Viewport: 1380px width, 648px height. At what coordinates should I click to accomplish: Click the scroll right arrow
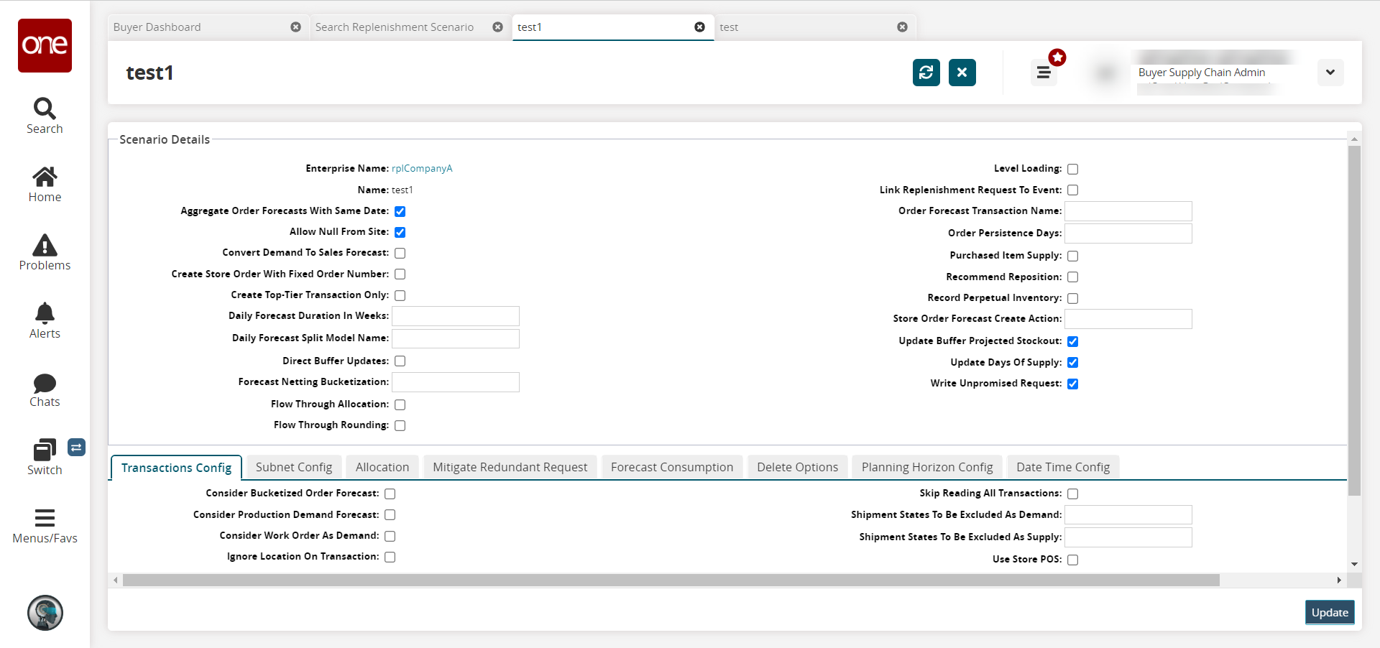coord(1339,580)
